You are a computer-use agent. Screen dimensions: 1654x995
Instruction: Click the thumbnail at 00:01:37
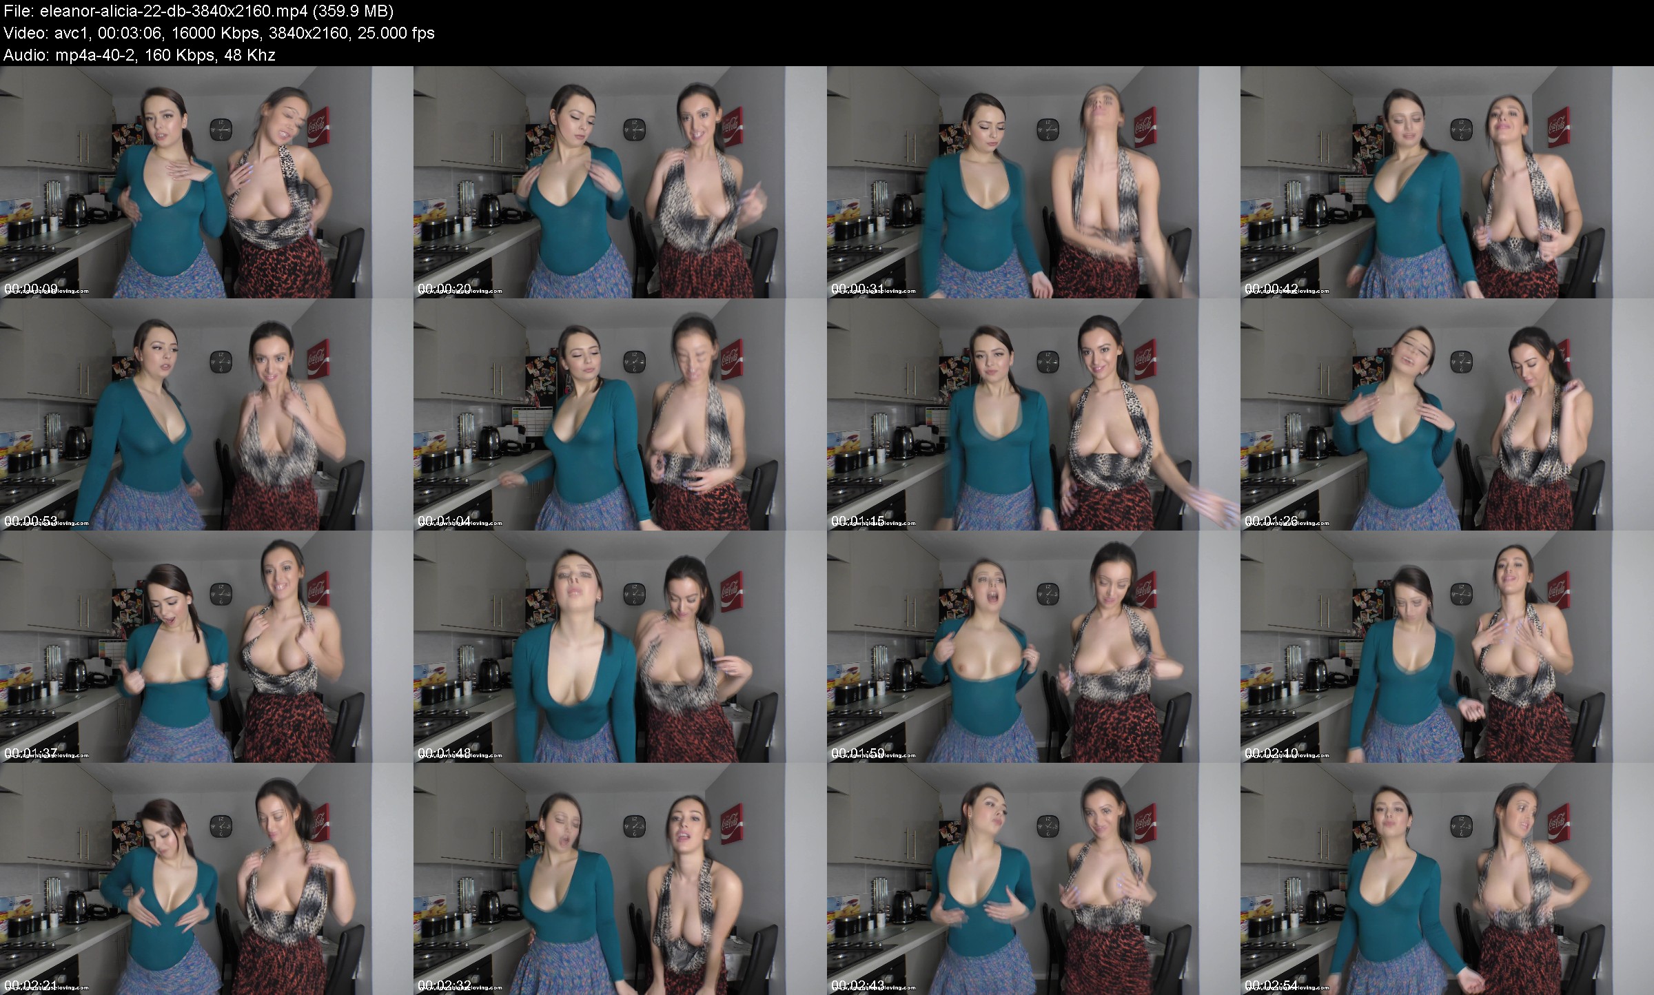(207, 646)
